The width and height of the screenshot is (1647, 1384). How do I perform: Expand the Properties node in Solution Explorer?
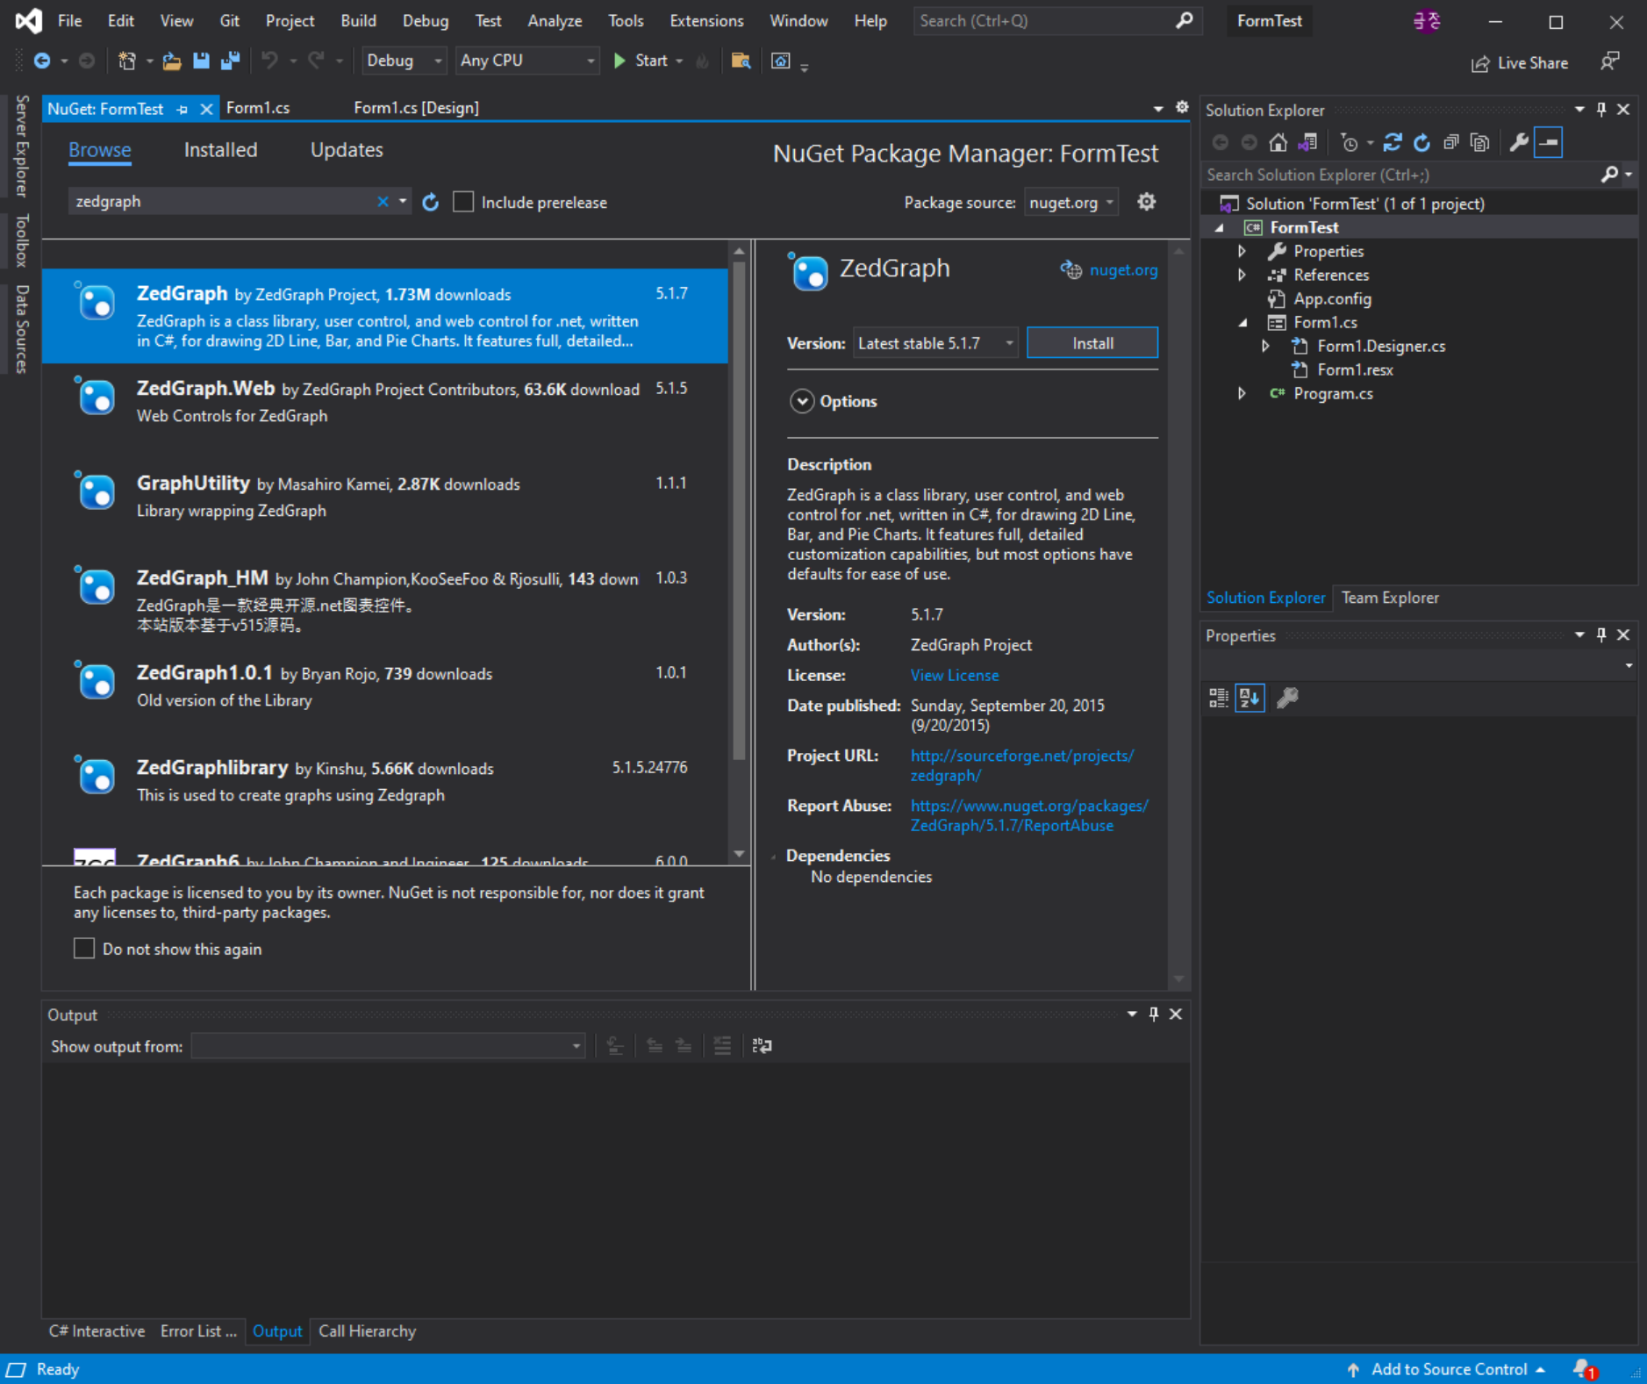click(x=1242, y=251)
